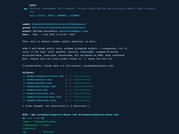Screen dimensions: 179x134
Task: Open the parent commit hash link
Action: [x=58, y=28]
